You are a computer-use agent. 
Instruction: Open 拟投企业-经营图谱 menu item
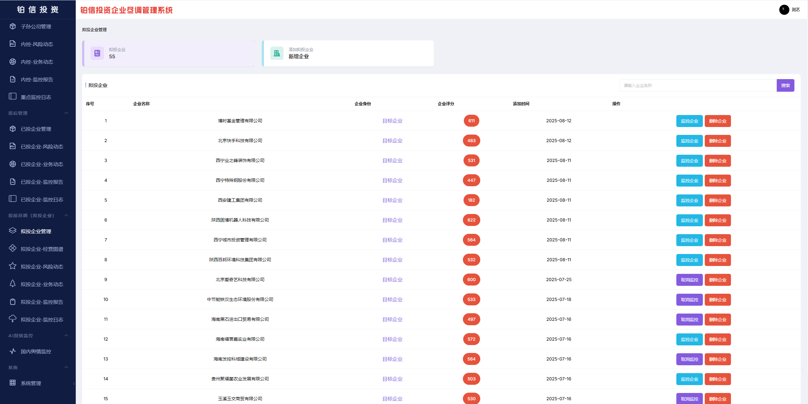42,249
